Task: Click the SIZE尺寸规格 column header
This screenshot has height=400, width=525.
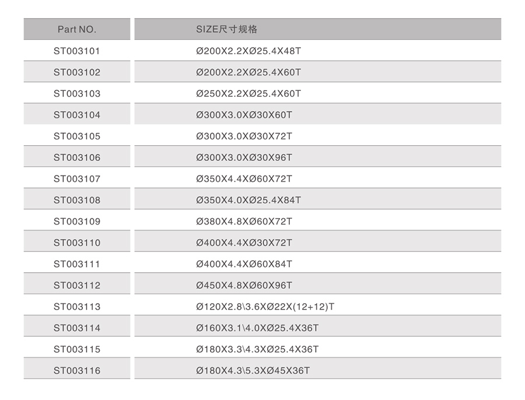Action: [x=226, y=29]
